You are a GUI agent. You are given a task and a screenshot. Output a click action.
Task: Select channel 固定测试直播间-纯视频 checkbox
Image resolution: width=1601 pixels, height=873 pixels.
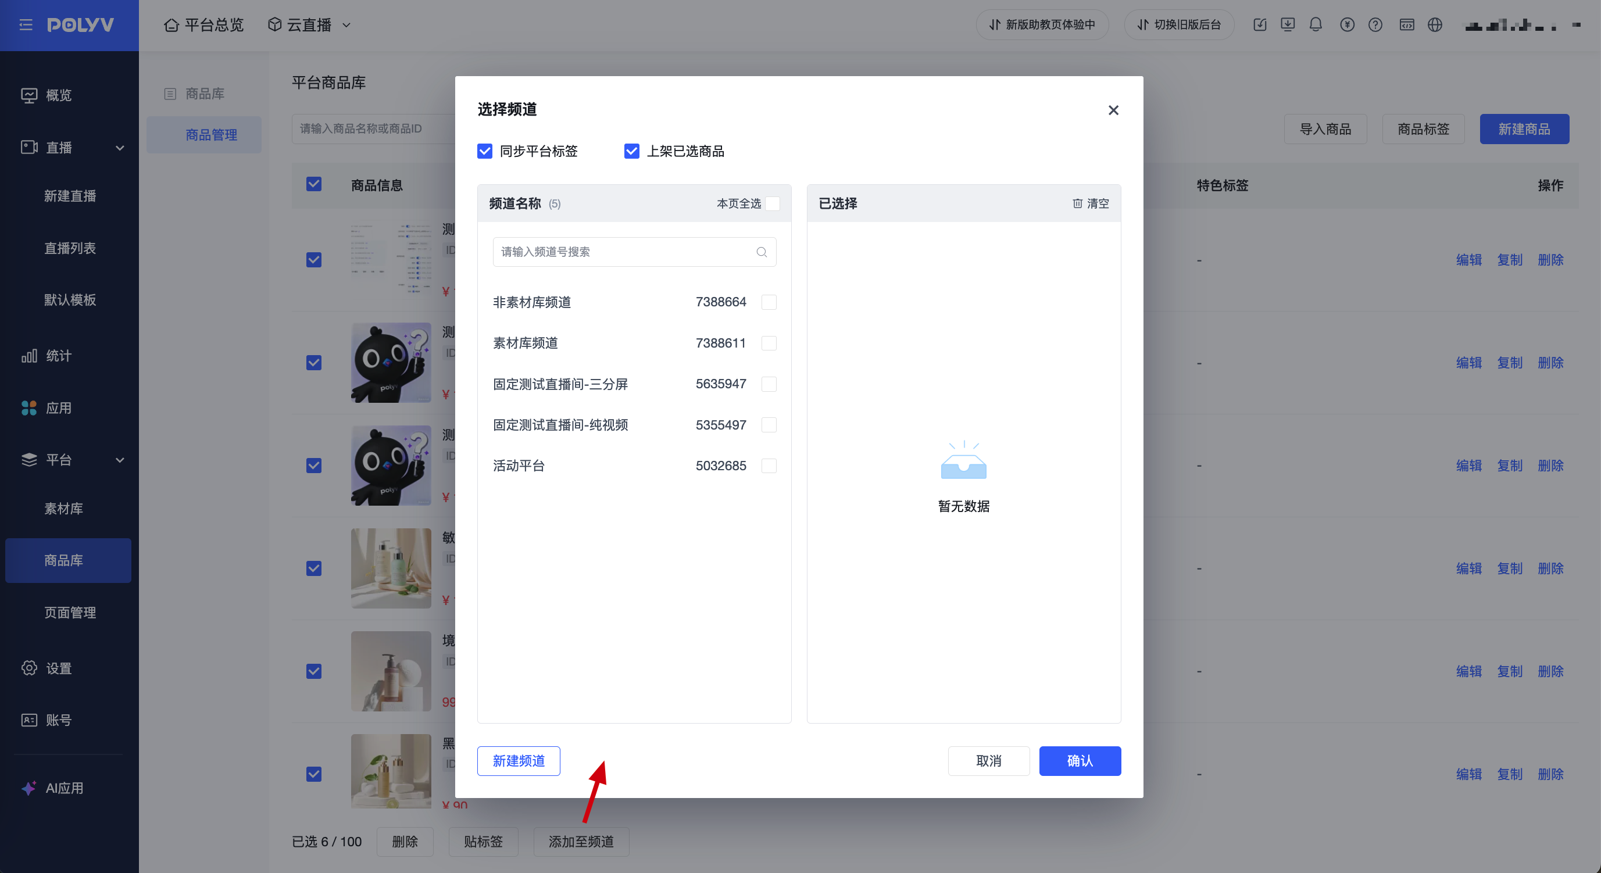769,425
